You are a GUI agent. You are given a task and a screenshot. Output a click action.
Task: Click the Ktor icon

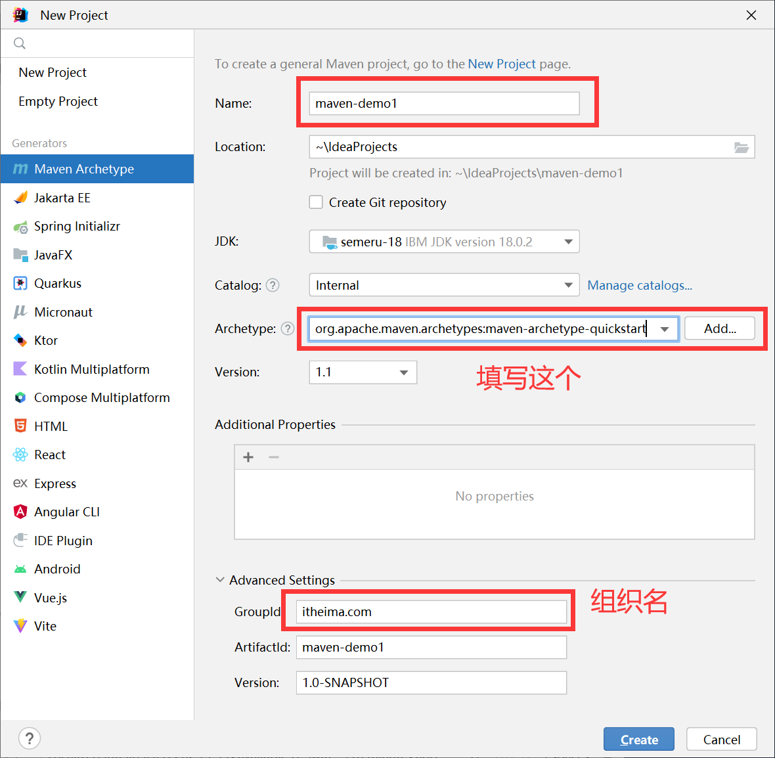[20, 340]
